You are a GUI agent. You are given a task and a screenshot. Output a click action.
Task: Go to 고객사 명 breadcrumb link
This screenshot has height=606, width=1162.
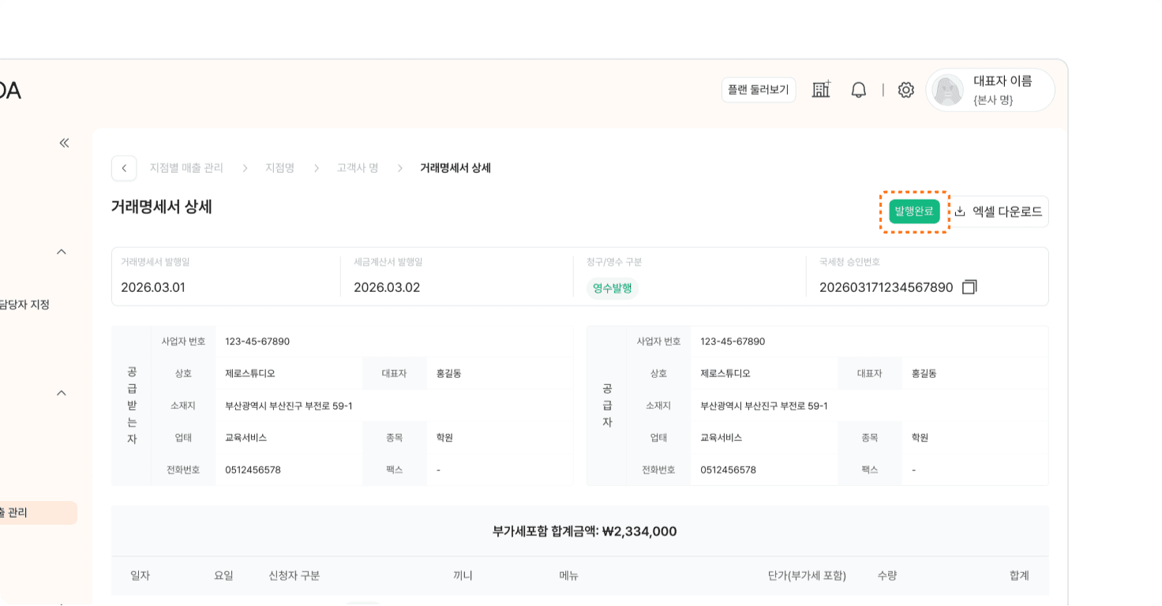pos(358,168)
